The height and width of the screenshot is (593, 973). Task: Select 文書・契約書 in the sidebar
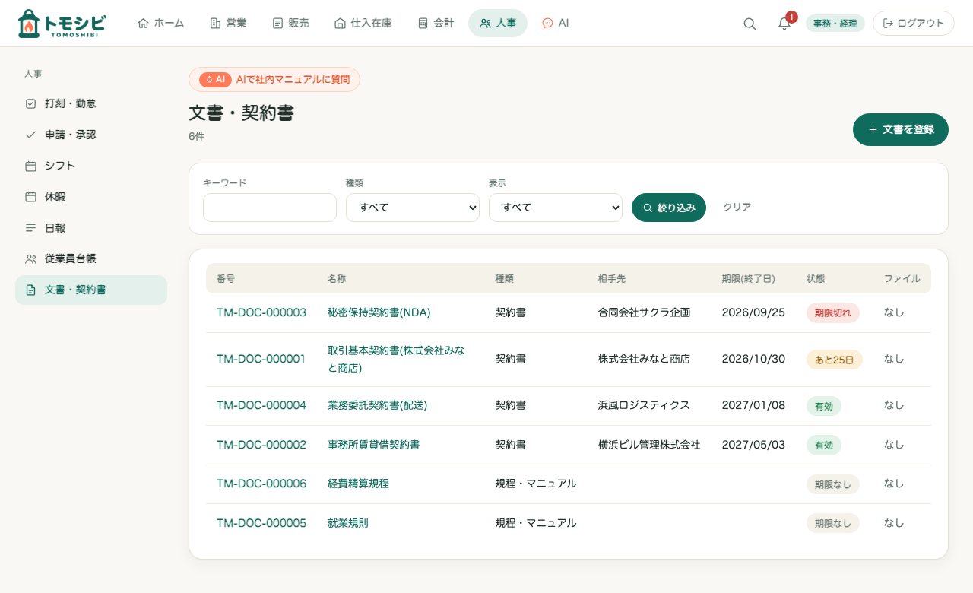pos(91,290)
